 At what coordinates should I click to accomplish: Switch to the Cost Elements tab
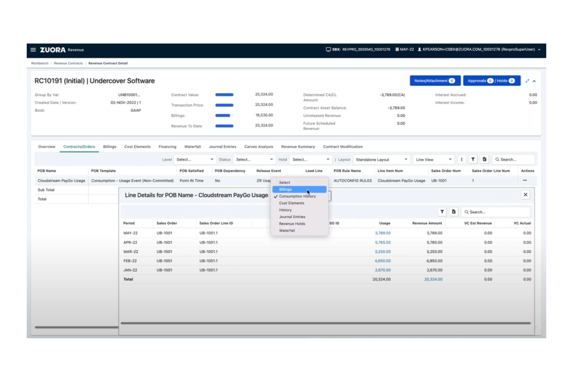coord(137,147)
